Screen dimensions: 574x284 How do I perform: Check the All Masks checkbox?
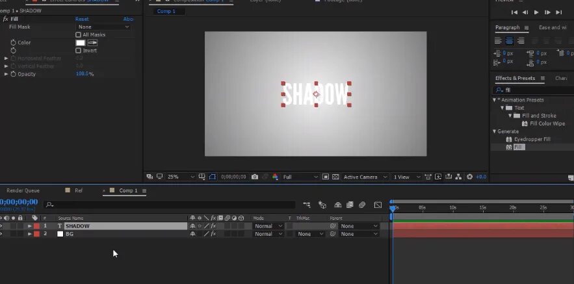tap(78, 34)
